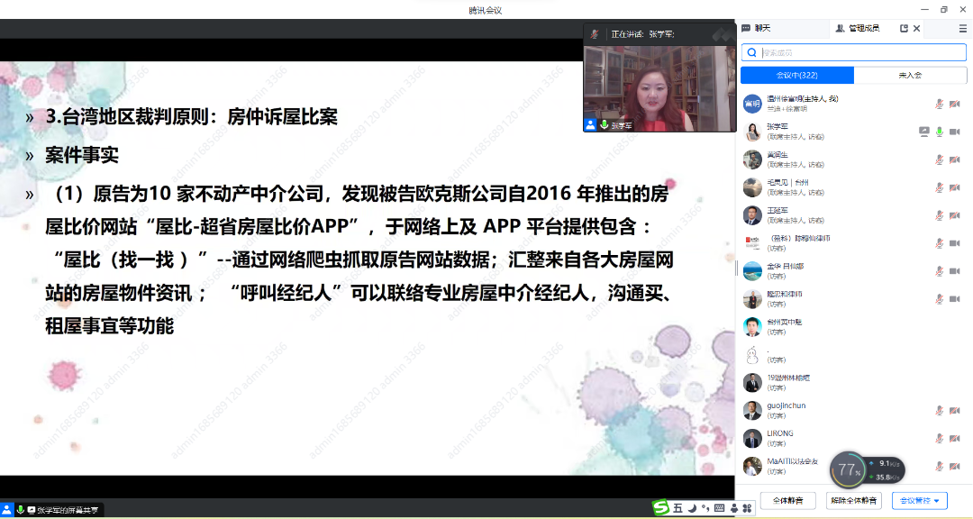Viewport: 973px width, 519px height.
Task: Toggle 张学军's camera icon
Action: (954, 132)
